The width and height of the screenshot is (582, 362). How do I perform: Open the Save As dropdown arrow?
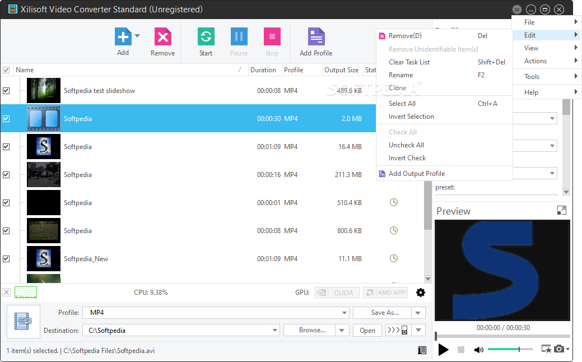pyautogui.click(x=418, y=313)
